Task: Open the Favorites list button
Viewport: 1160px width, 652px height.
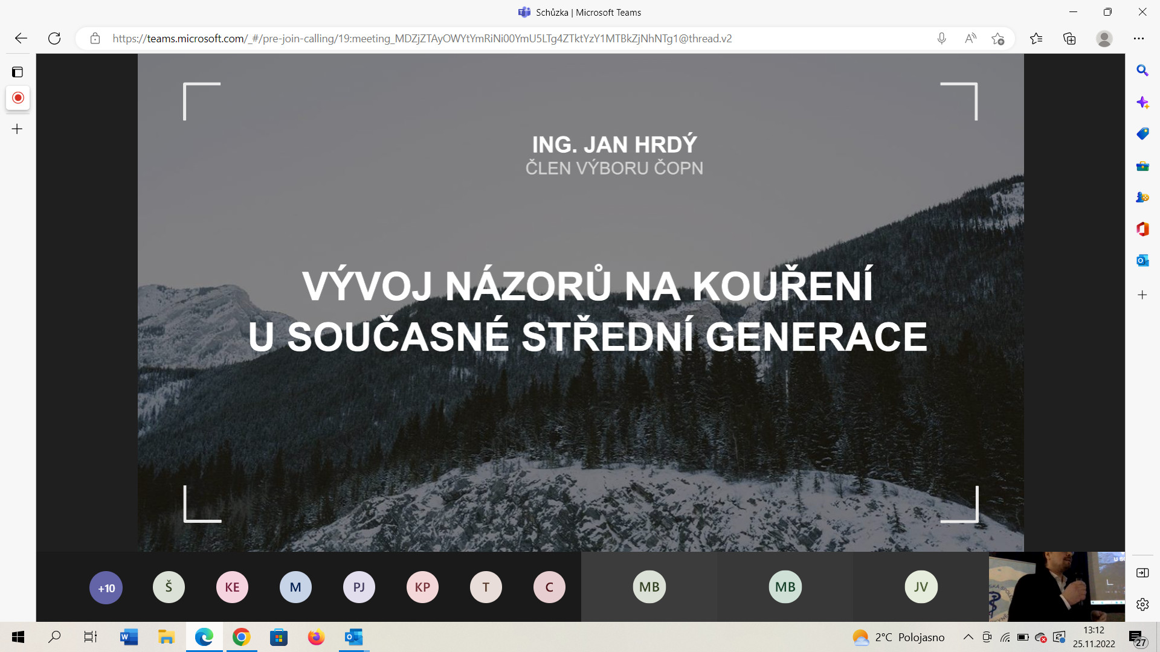Action: pos(1036,39)
